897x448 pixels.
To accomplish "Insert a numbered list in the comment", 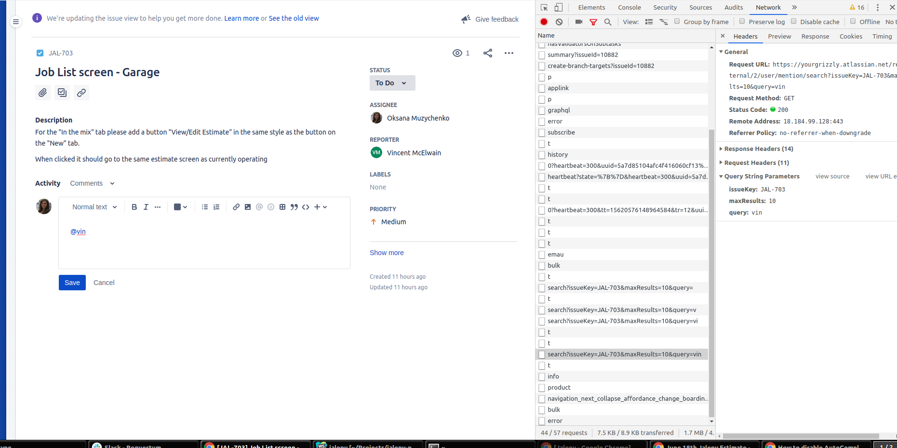I will coord(216,207).
